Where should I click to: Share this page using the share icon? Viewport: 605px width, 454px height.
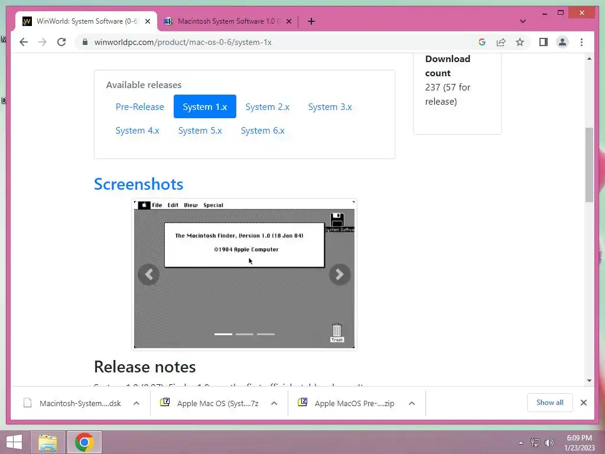coord(501,42)
